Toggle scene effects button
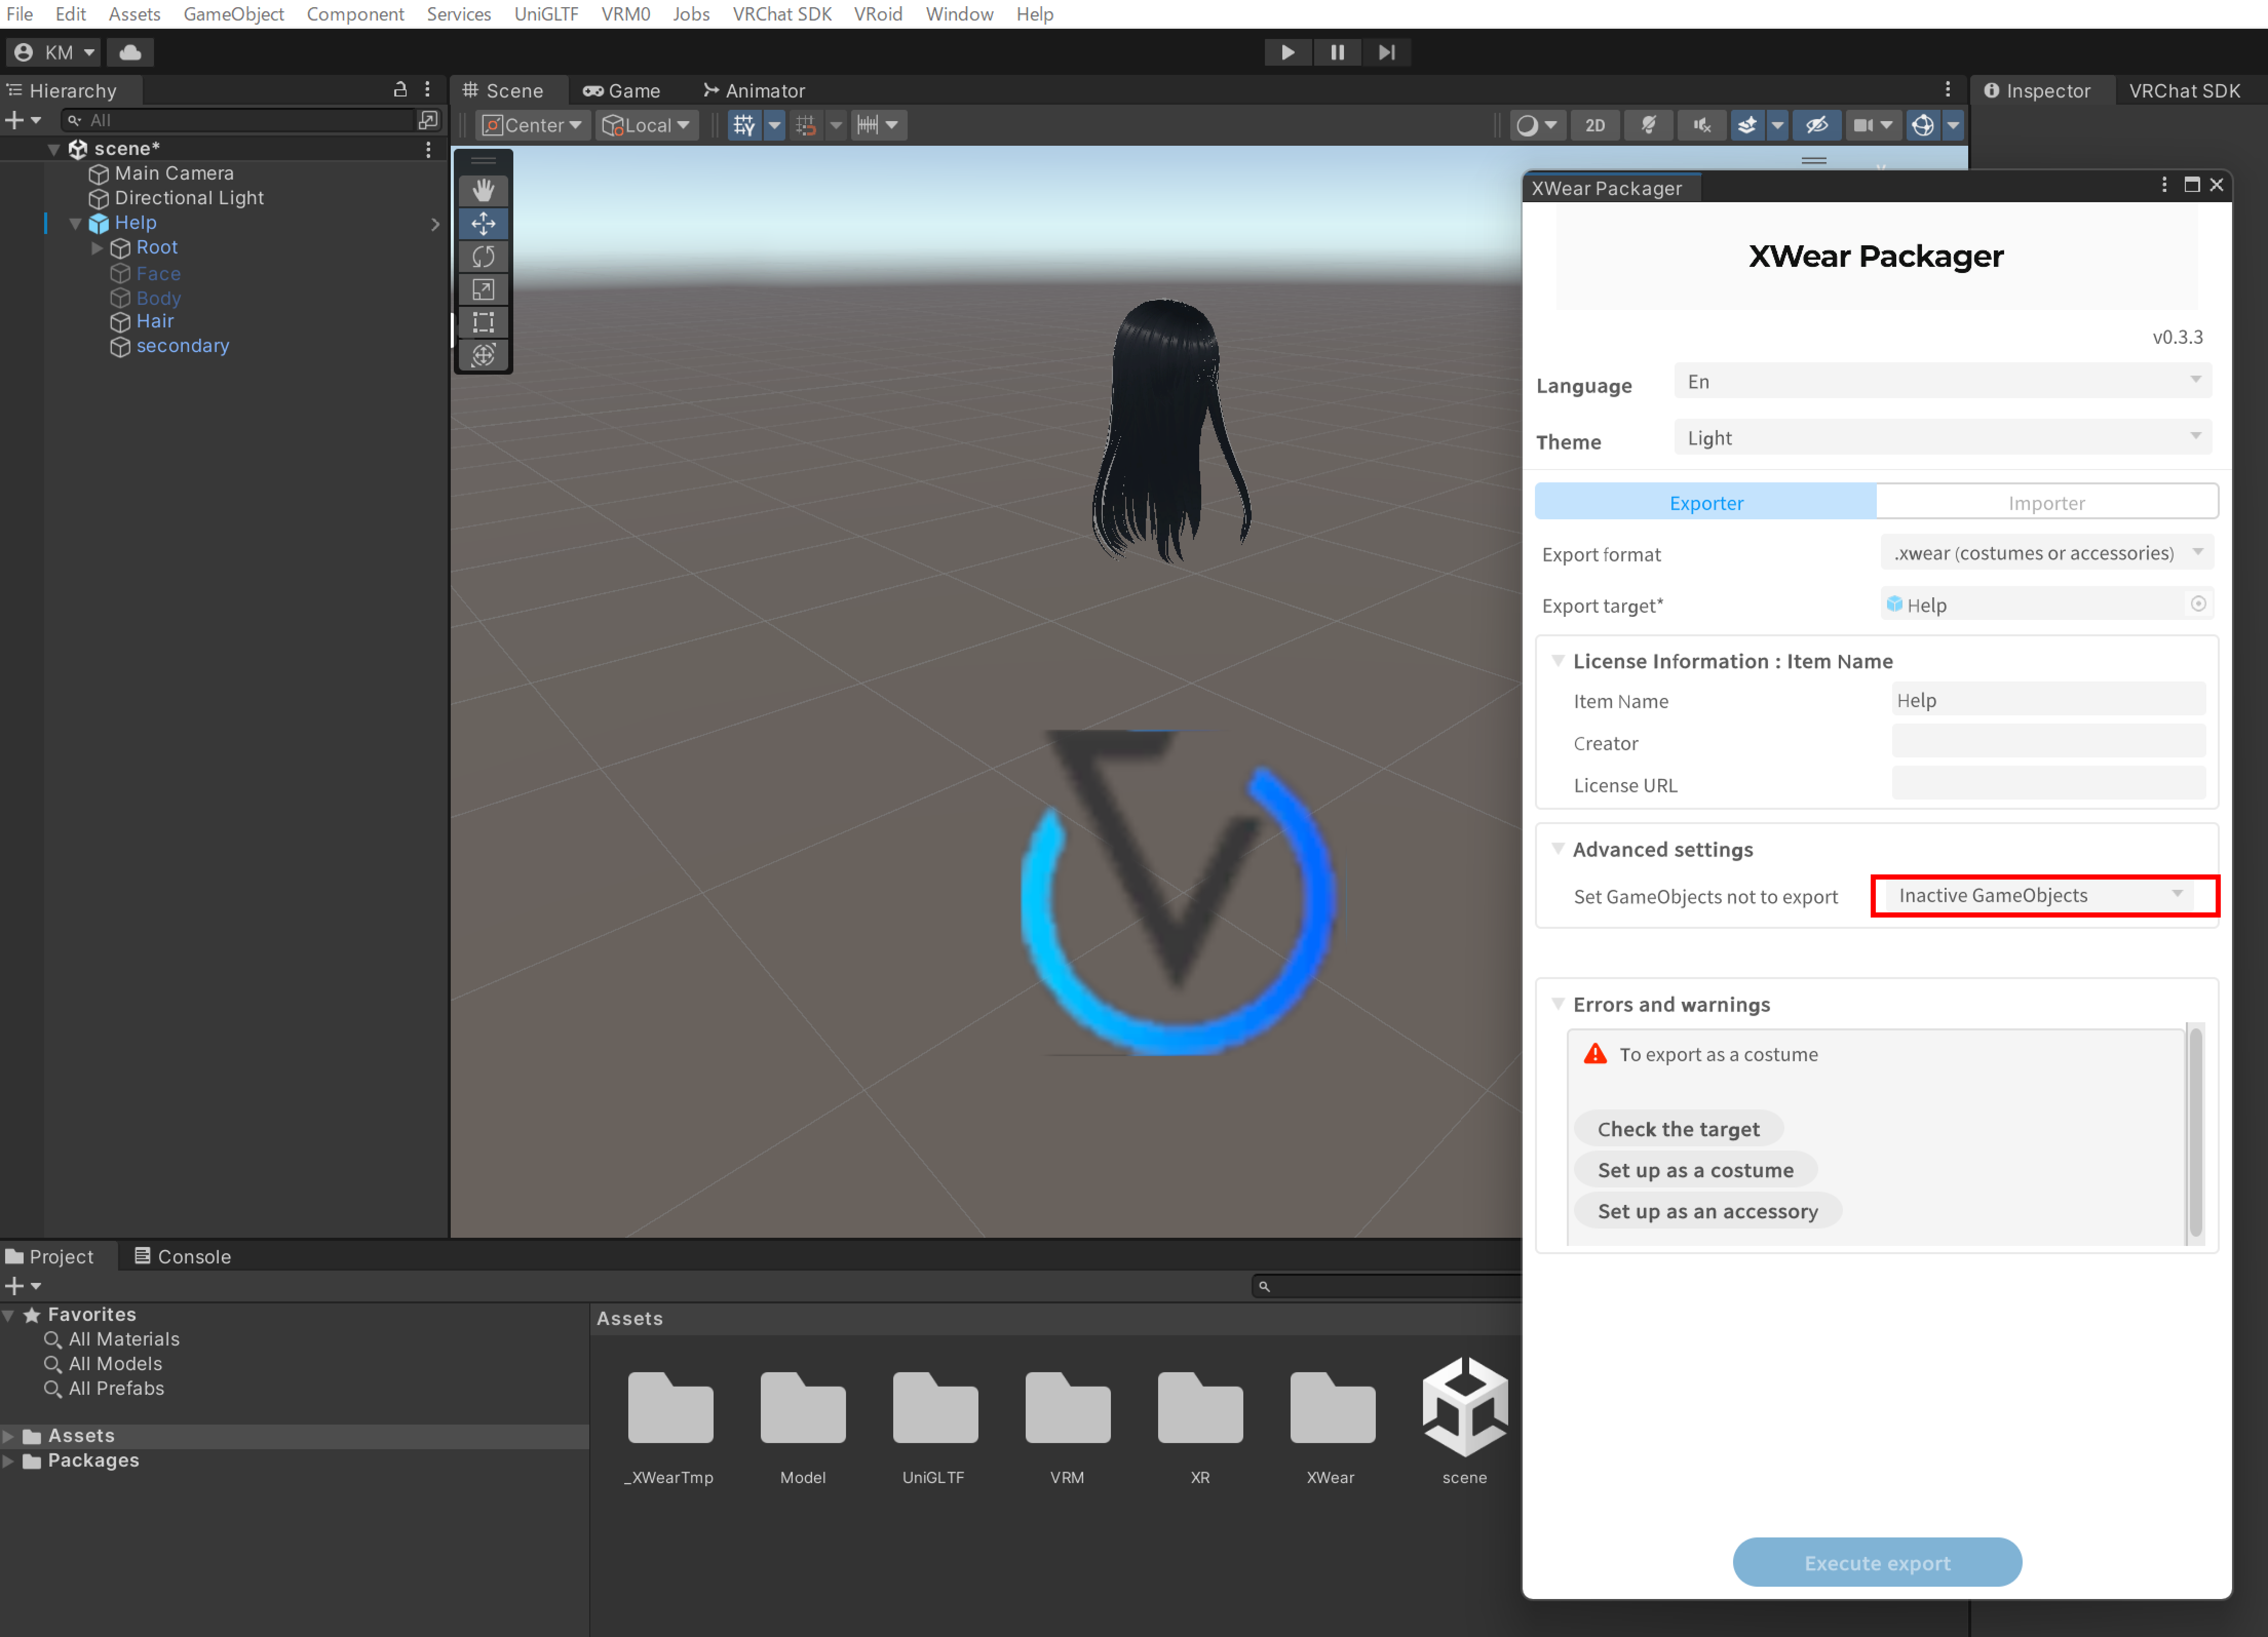Image resolution: width=2268 pixels, height=1637 pixels. tap(1747, 125)
